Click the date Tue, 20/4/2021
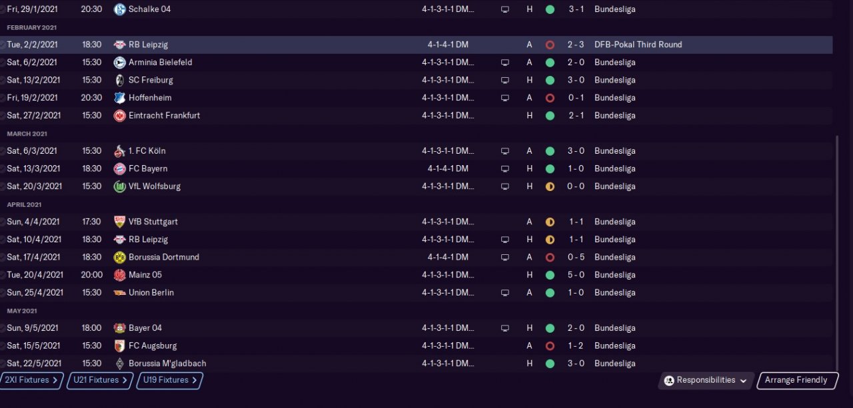The width and height of the screenshot is (853, 408). pyautogui.click(x=35, y=275)
